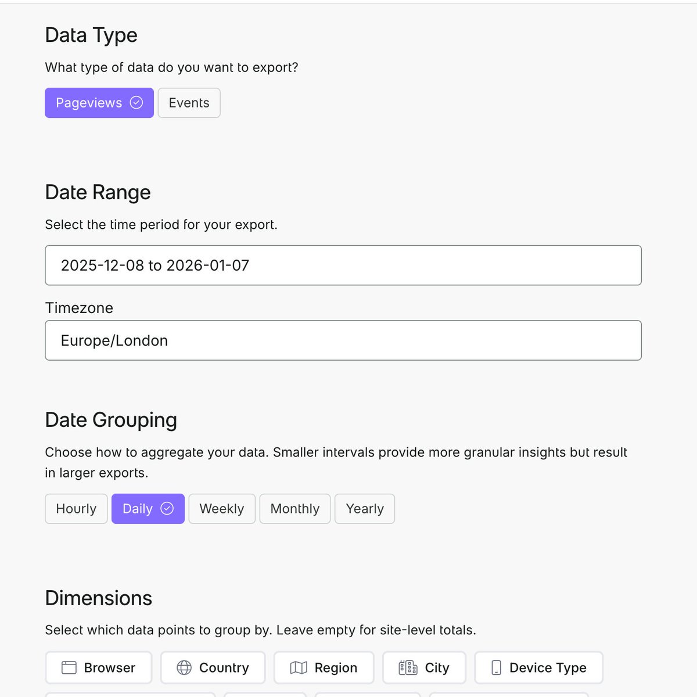Click the checkmark circle inside Daily
Viewport: 697px width, 697px height.
click(167, 509)
